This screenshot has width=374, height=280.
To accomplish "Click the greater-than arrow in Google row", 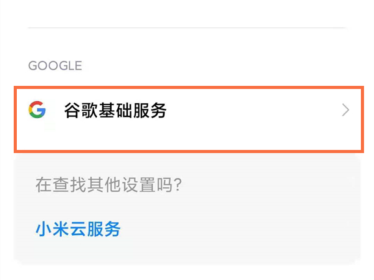I will pos(345,110).
